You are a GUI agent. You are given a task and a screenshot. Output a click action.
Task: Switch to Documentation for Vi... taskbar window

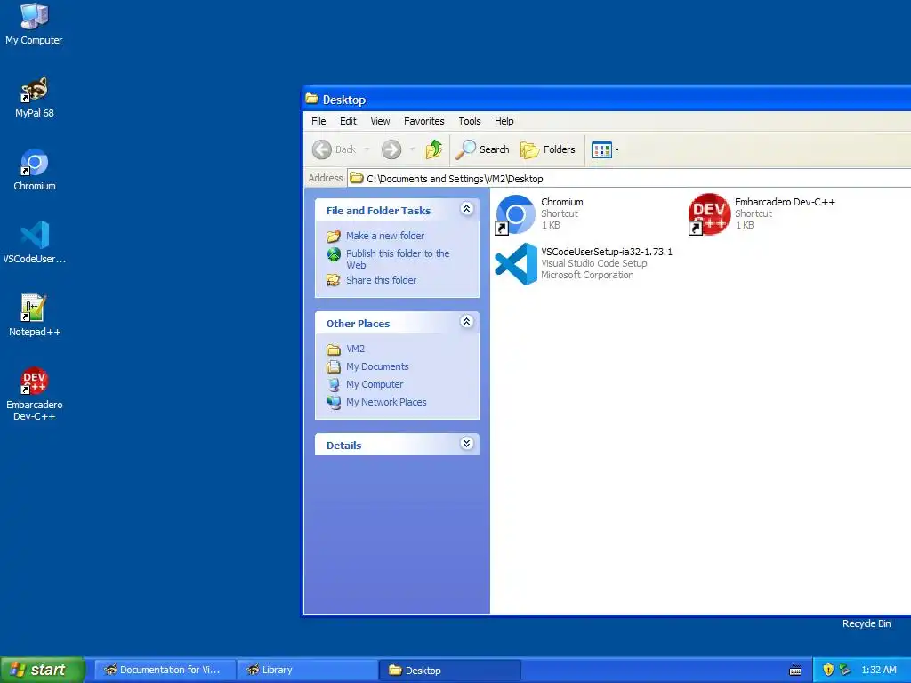pos(165,671)
